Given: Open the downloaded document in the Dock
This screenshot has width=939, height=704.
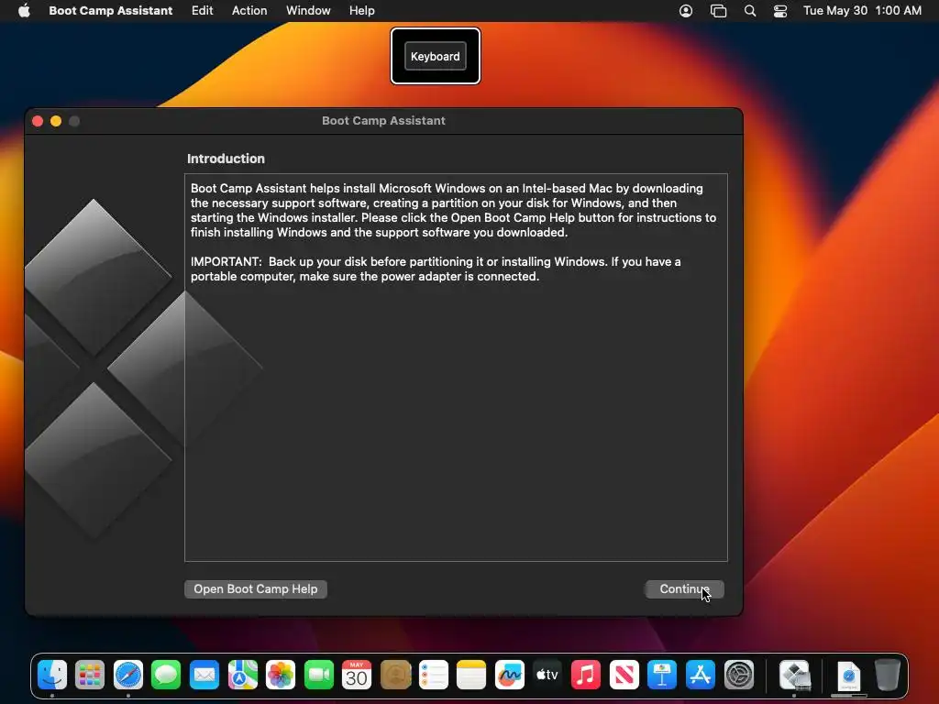Looking at the screenshot, I should [x=848, y=676].
